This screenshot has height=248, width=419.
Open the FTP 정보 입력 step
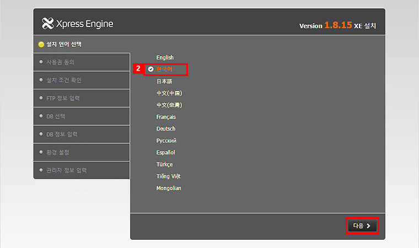click(63, 98)
